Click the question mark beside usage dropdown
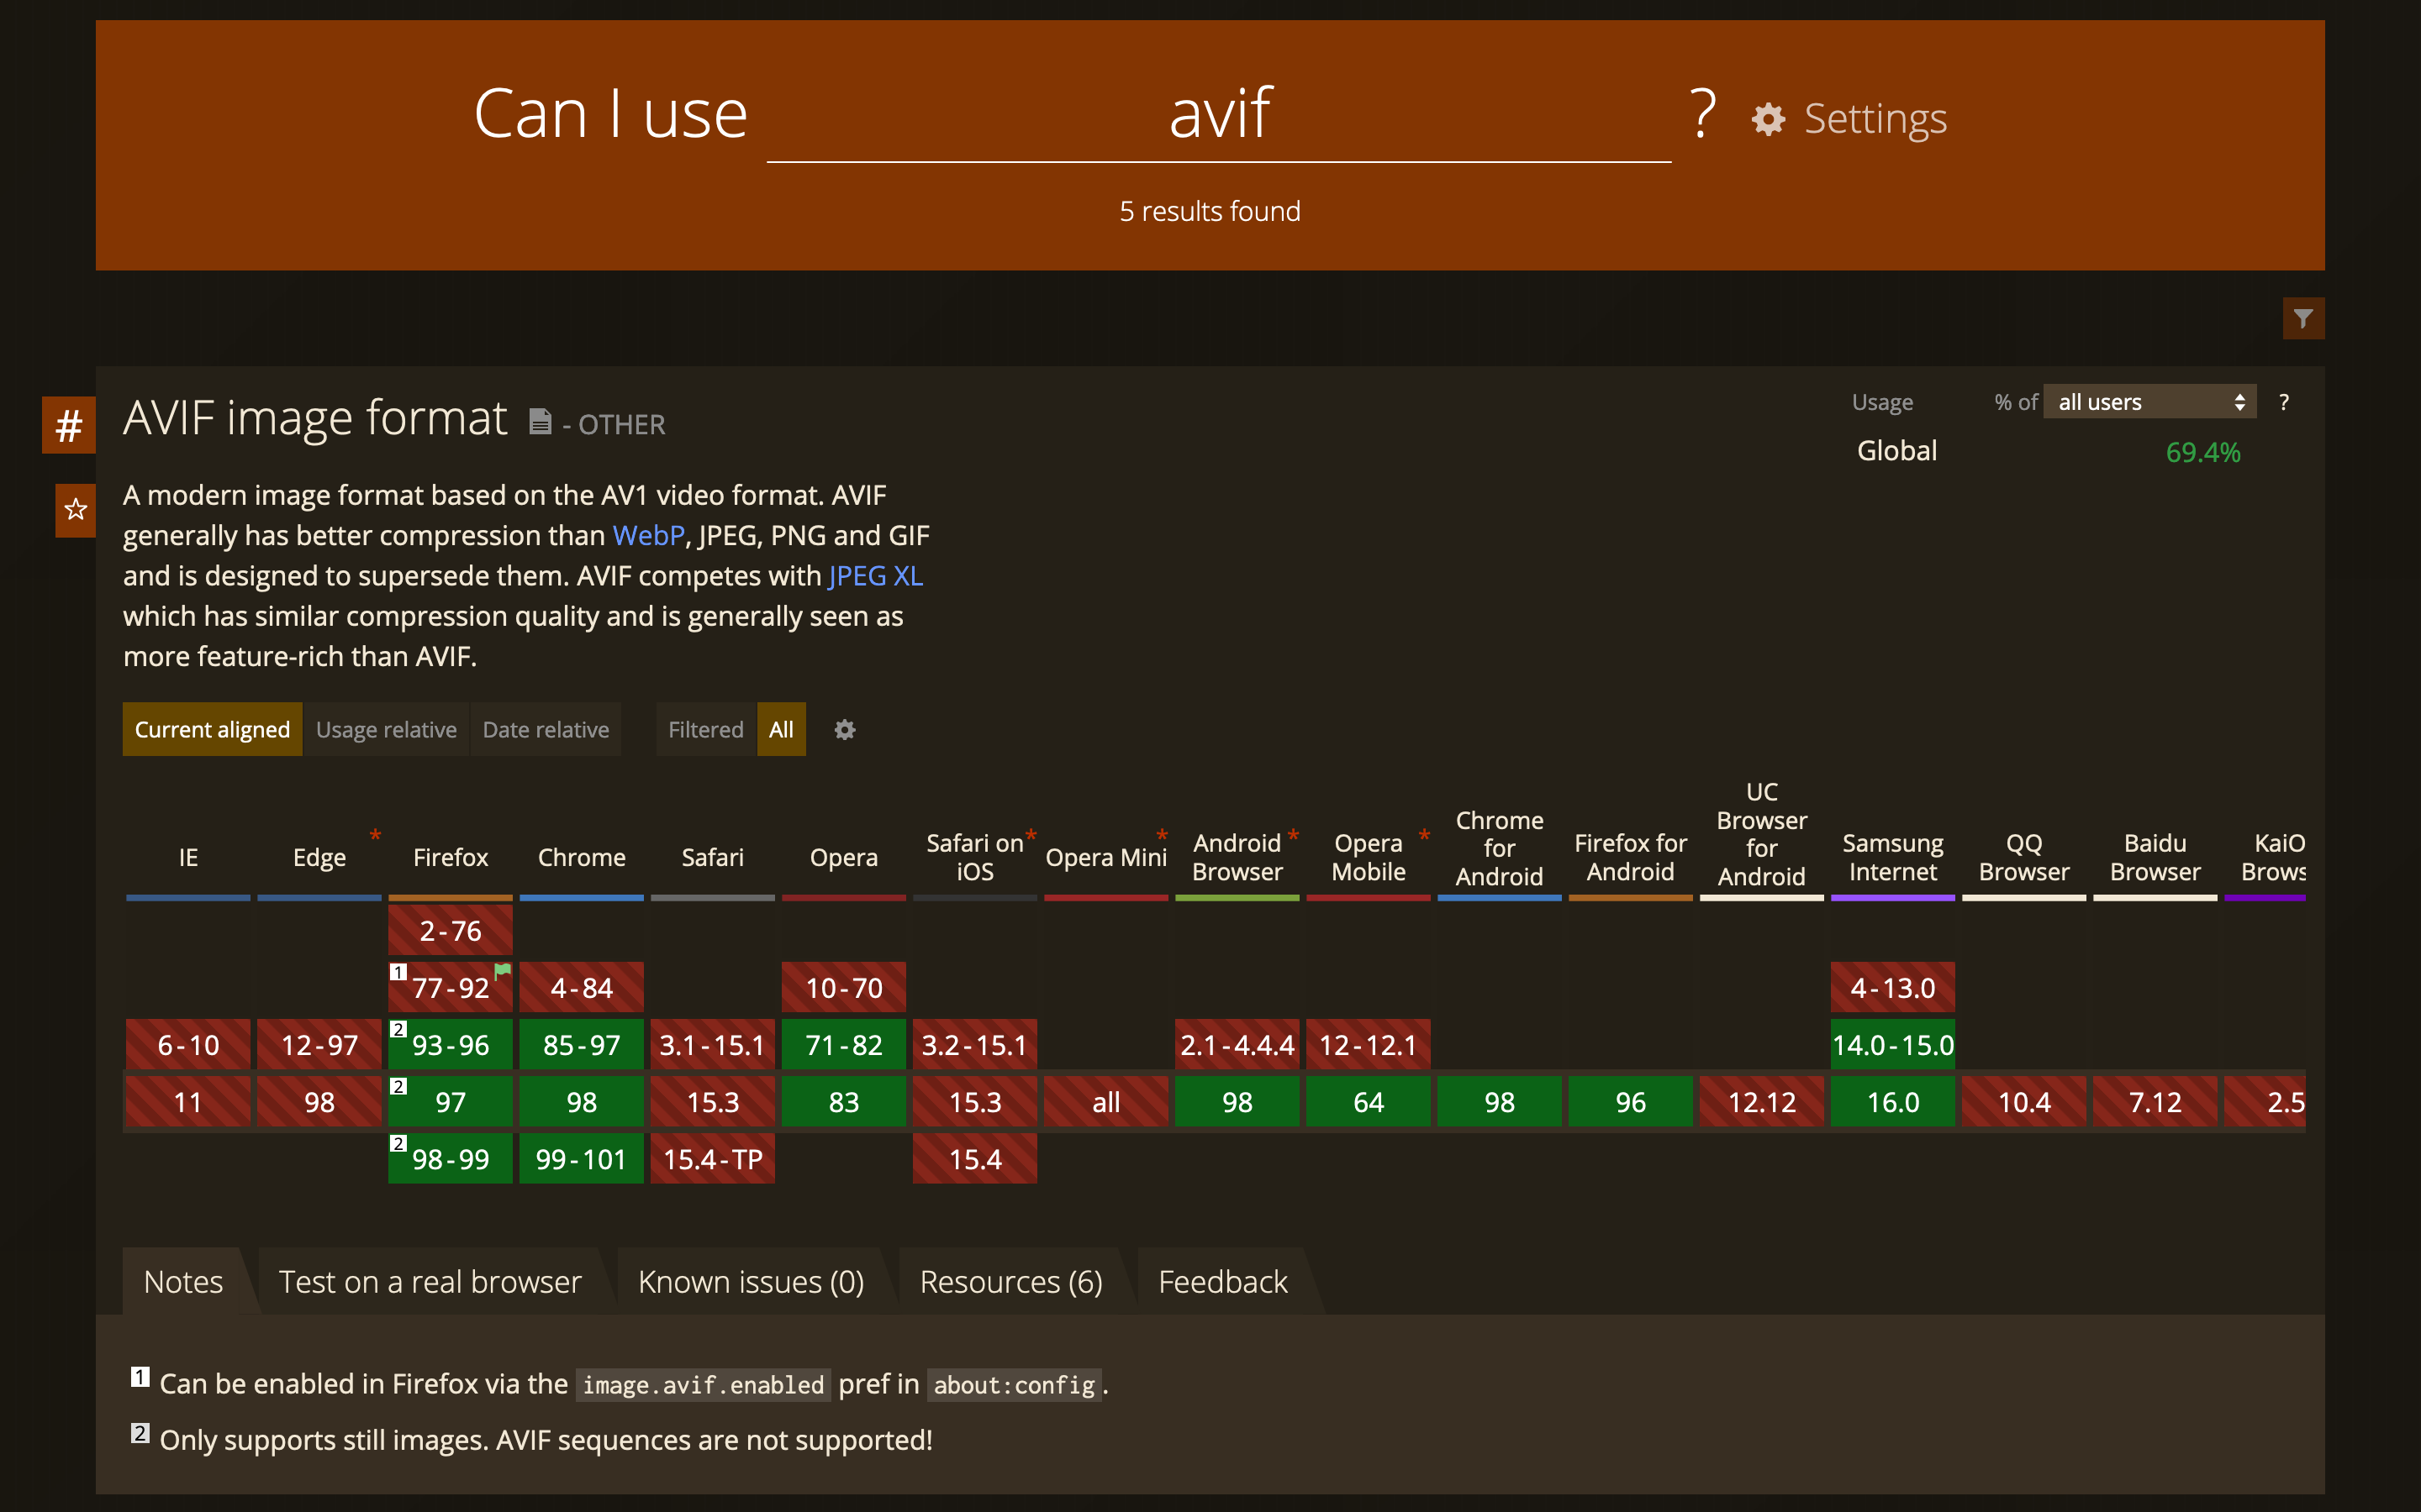 pyautogui.click(x=2284, y=402)
